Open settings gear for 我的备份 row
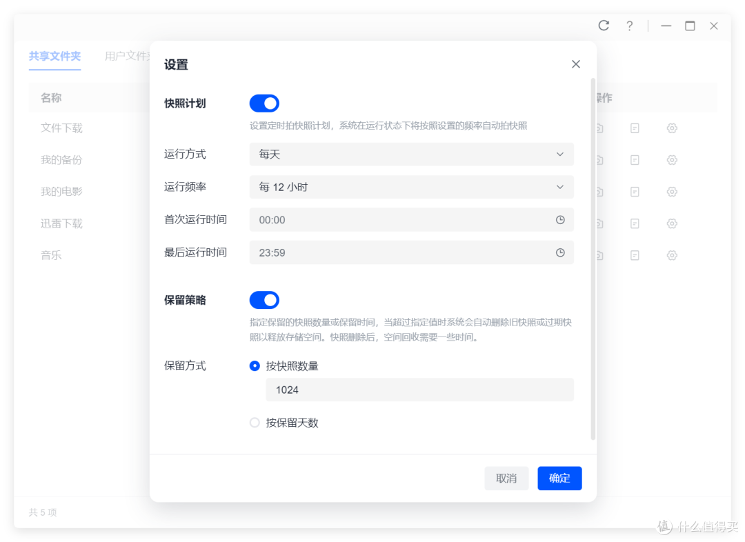This screenshot has height=542, width=745. (x=672, y=160)
